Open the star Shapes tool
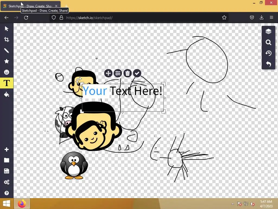Image resolution: width=278 pixels, height=209 pixels. [7, 61]
